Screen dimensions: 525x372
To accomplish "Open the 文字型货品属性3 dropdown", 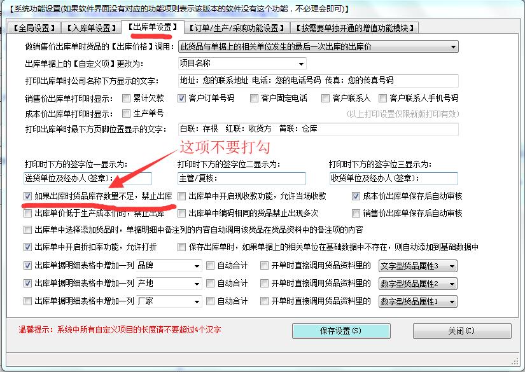I will click(x=452, y=266).
